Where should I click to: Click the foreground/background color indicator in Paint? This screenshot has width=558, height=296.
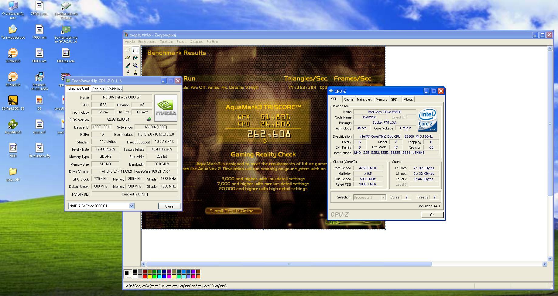(128, 274)
